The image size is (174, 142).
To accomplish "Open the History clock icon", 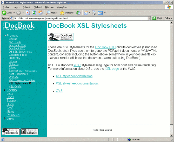I will click(x=78, y=13).
